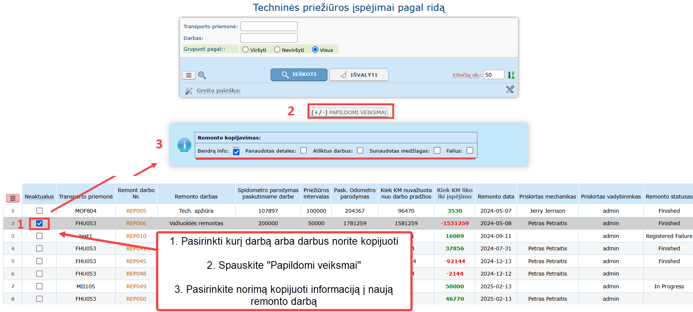
Task: Check the checkbox in the REP010 row
Action: 39,236
